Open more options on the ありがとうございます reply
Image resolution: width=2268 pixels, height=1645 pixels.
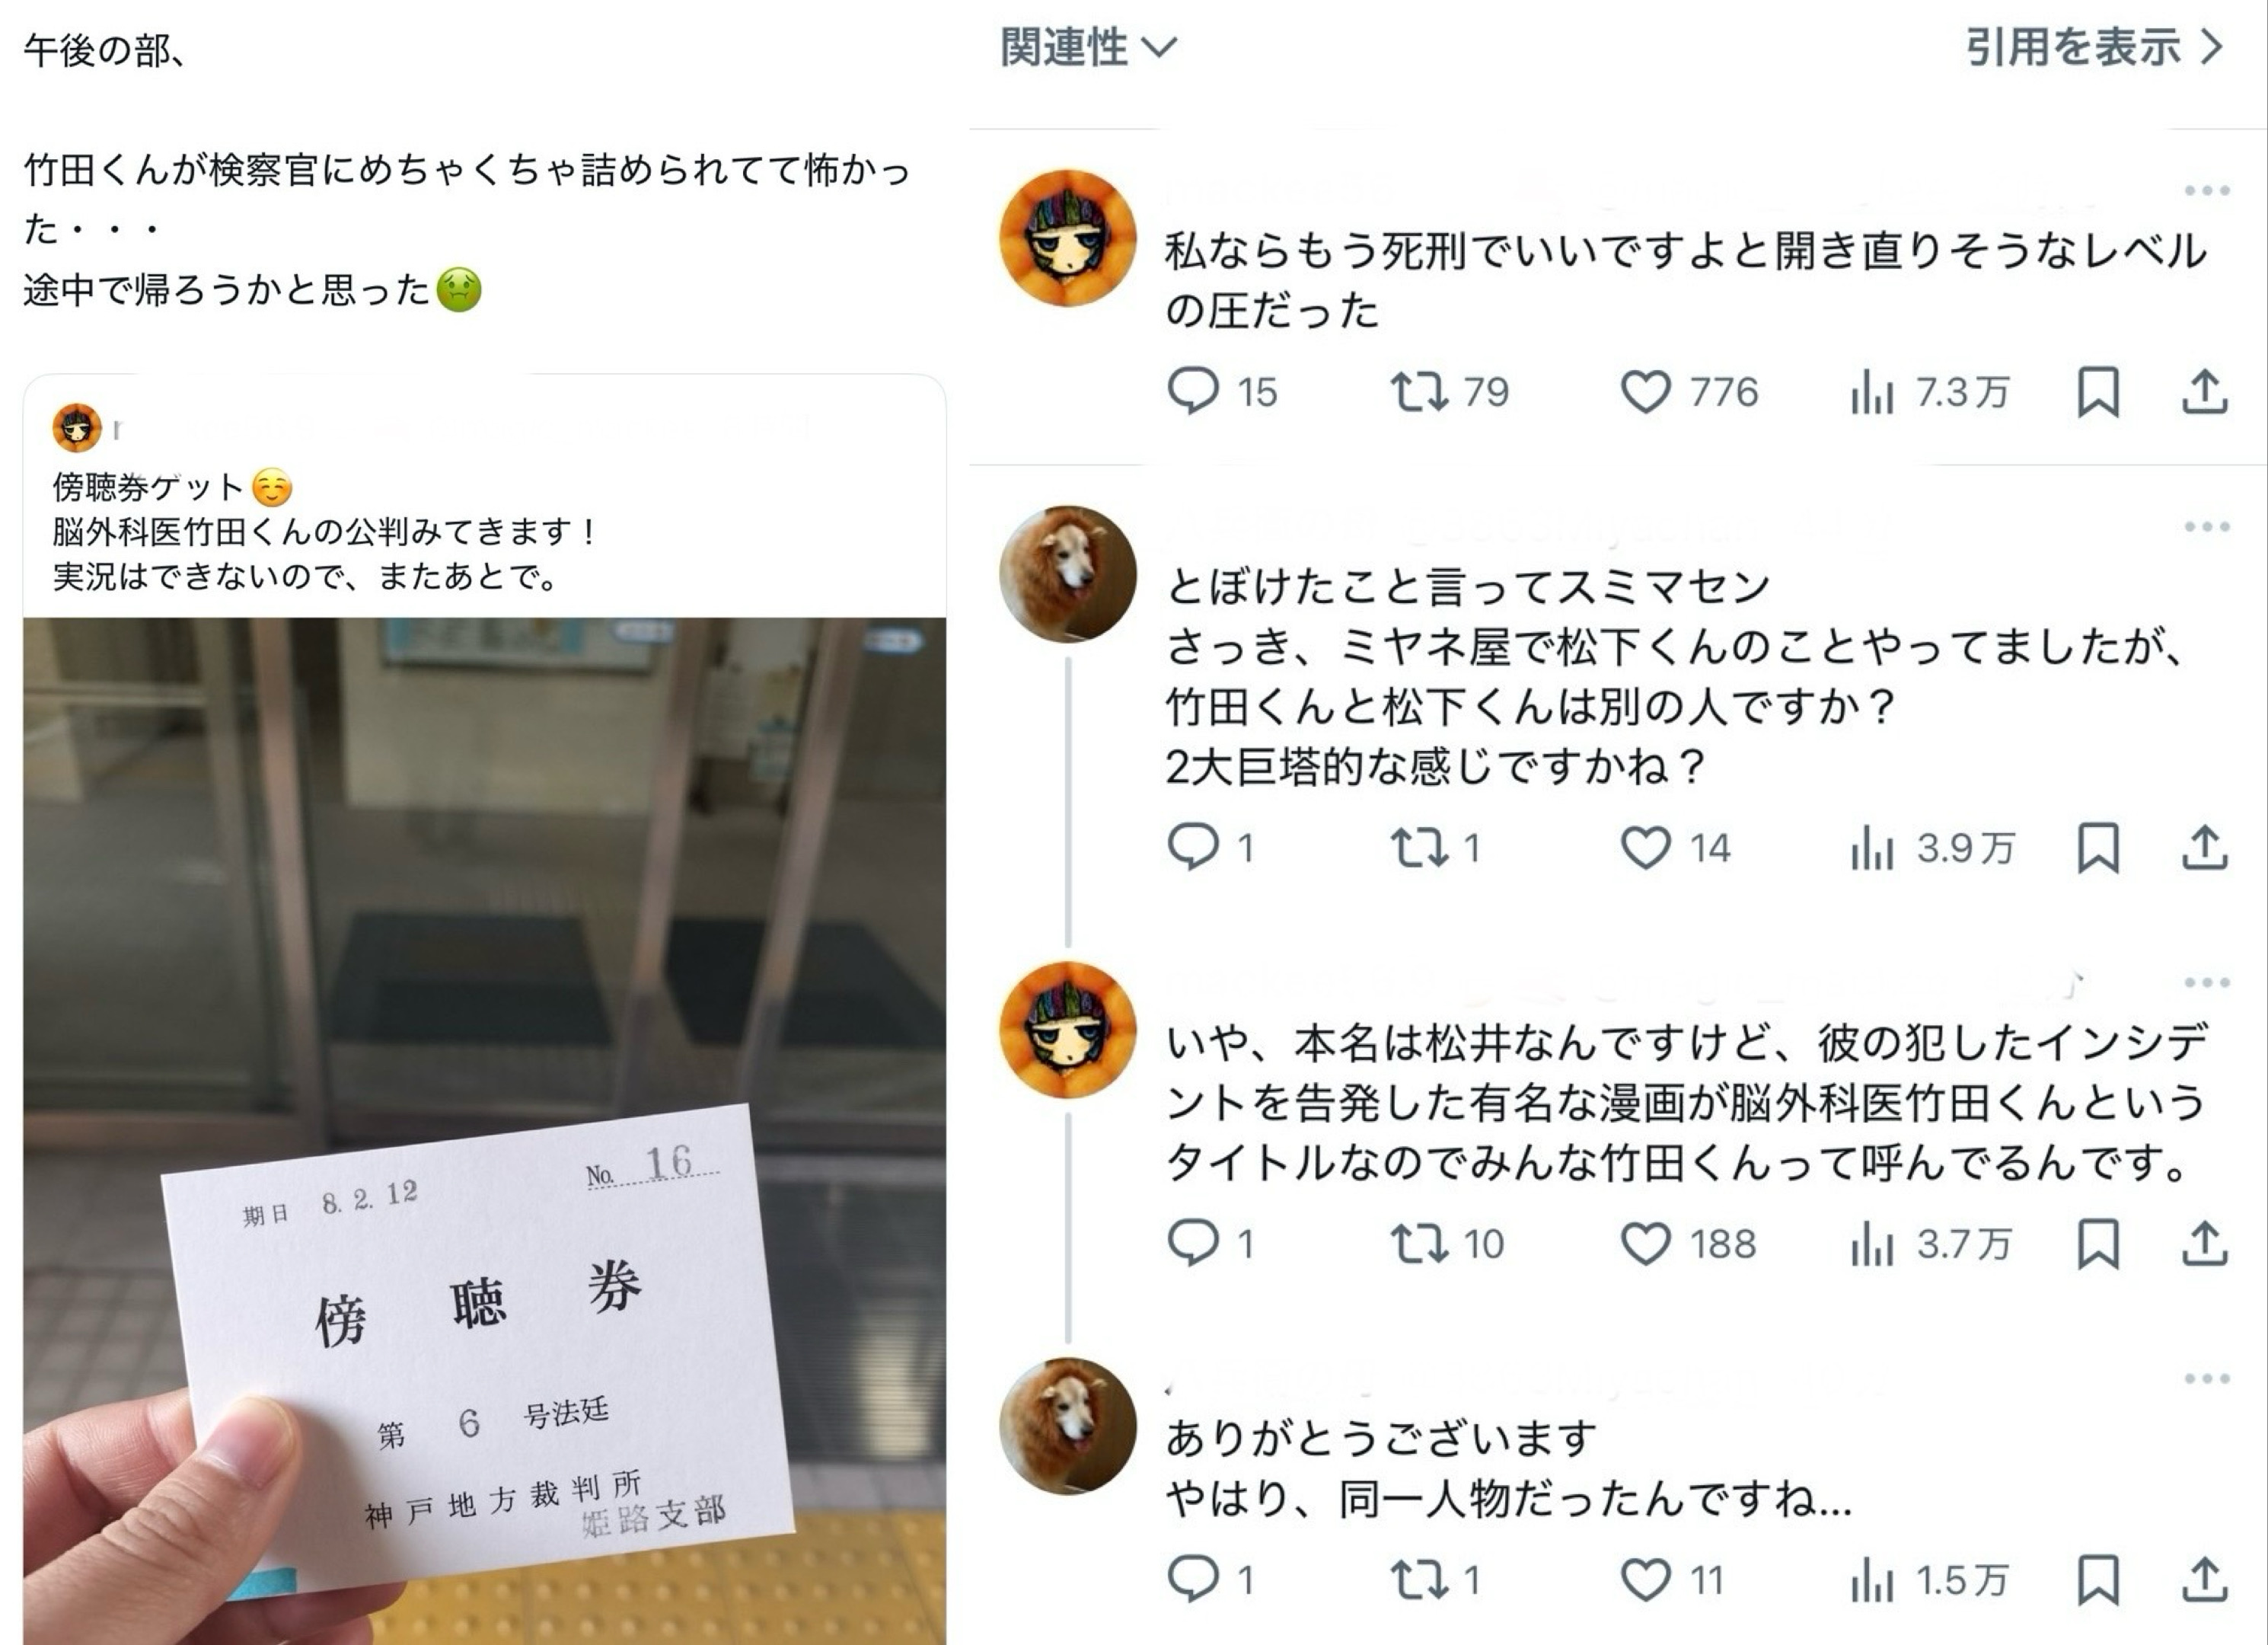[x=2207, y=1379]
